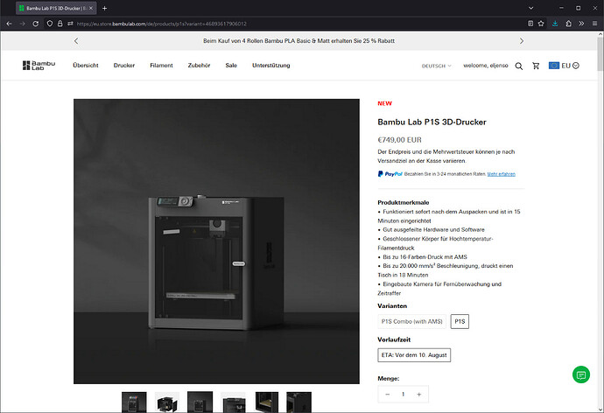Open the Sale menu
Viewport: 604px width, 413px height.
(231, 66)
